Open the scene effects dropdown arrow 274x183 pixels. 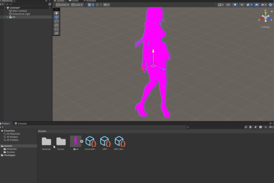[x=252, y=5]
